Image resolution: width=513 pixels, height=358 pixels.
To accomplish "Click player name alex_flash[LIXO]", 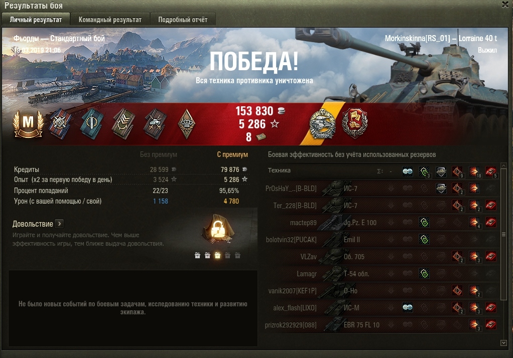I will [x=295, y=308].
